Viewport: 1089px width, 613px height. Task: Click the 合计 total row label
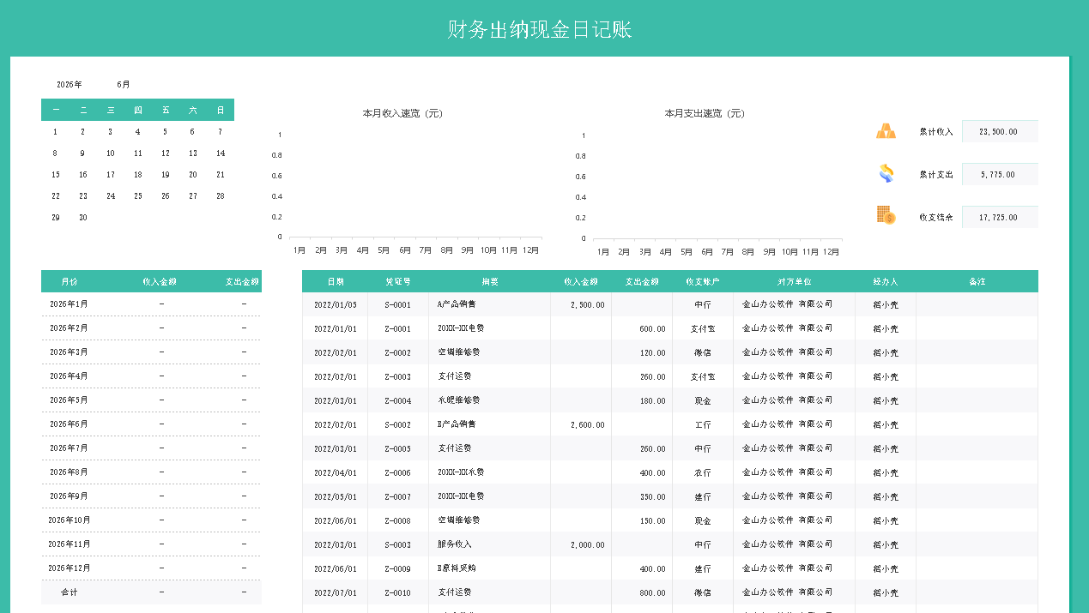69,592
